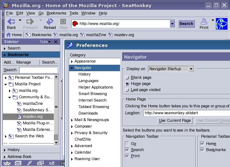Viewport: 230px width, 167px height.
Task: Select Tabbed Browsing in the category tree
Action: click(94, 107)
